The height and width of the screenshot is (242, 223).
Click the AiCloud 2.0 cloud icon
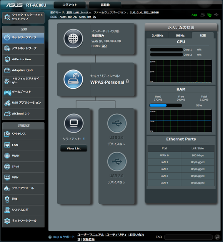click(7, 114)
